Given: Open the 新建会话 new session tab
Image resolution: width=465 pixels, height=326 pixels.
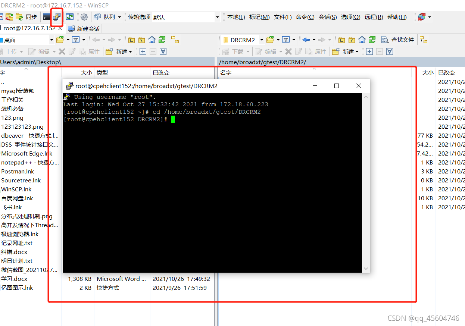Looking at the screenshot, I should pyautogui.click(x=84, y=28).
